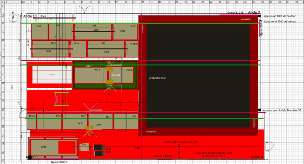Select the 'espalier 2 places' label
The width and height of the screenshot is (304, 164).
coord(163,156)
